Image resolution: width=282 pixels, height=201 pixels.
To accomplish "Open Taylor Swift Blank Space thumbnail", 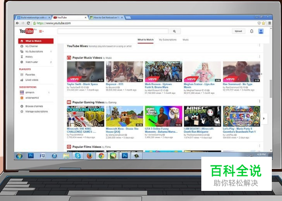I will pyautogui.click(x=86, y=71).
